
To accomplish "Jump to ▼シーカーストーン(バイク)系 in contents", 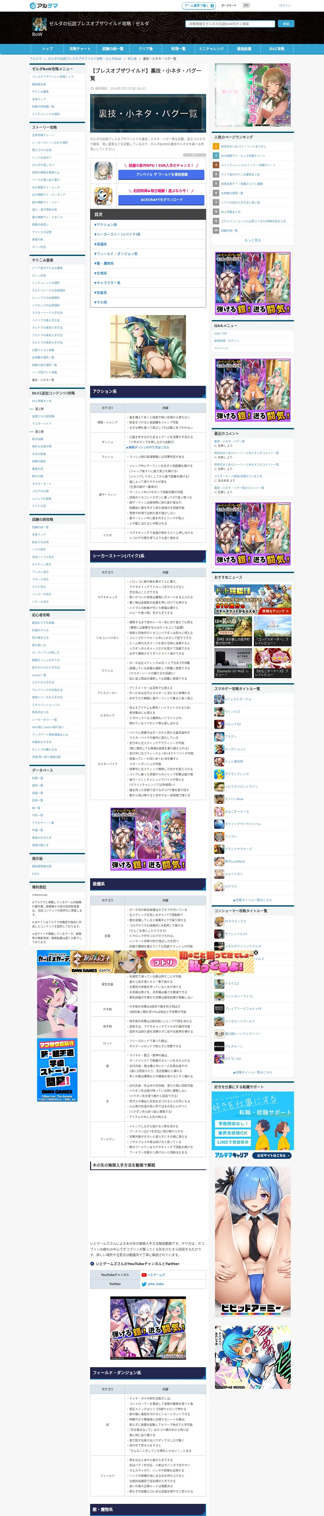I will [x=117, y=234].
